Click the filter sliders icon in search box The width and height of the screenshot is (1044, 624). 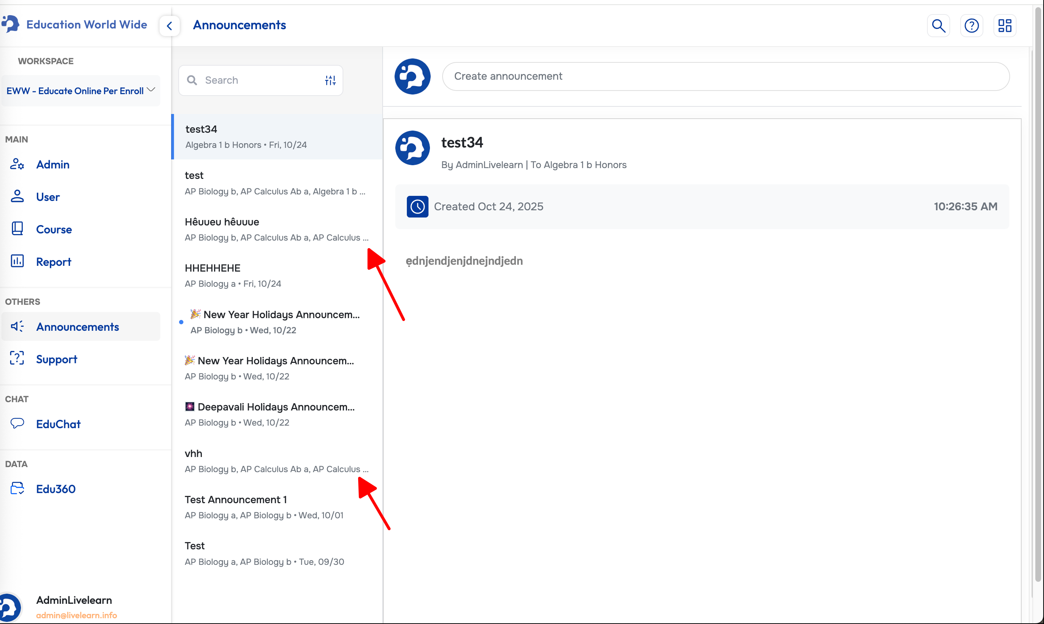(330, 80)
